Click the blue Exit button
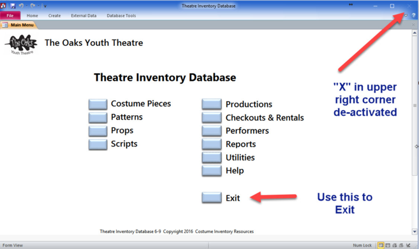The image size is (419, 249). coord(212,198)
